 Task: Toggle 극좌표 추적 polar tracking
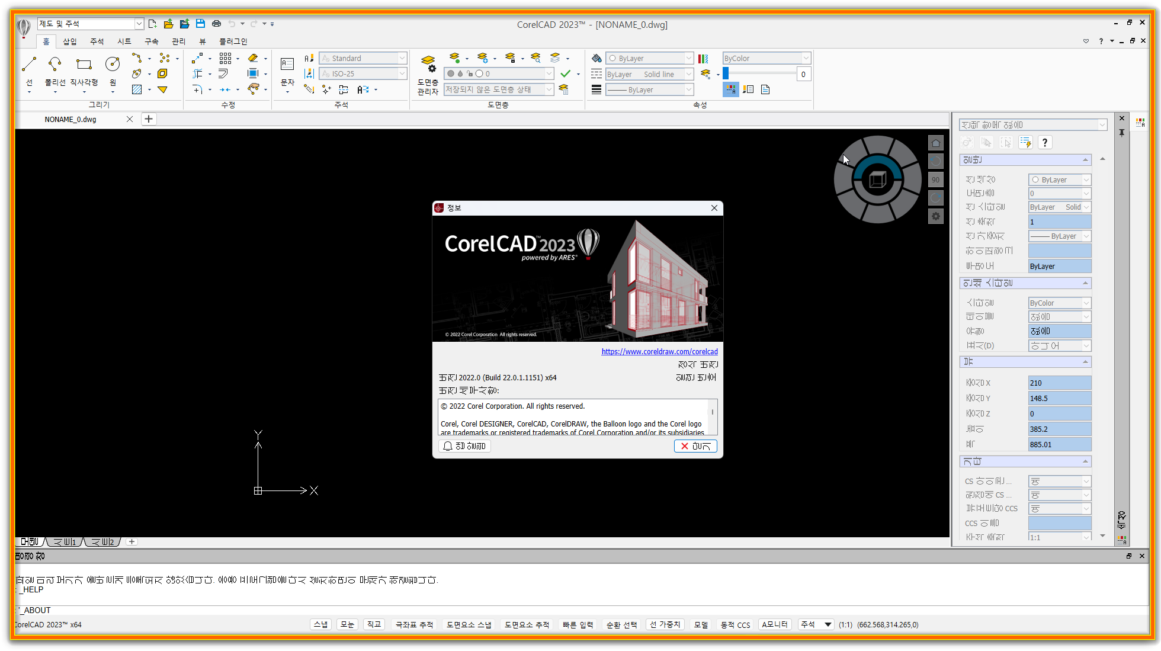pos(414,624)
